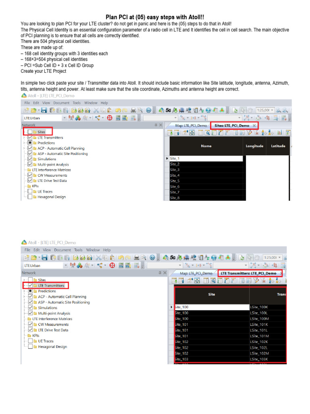
Task: Open the LTE:Urban dropdown in the lower Atoll window
Action: tap(66, 265)
